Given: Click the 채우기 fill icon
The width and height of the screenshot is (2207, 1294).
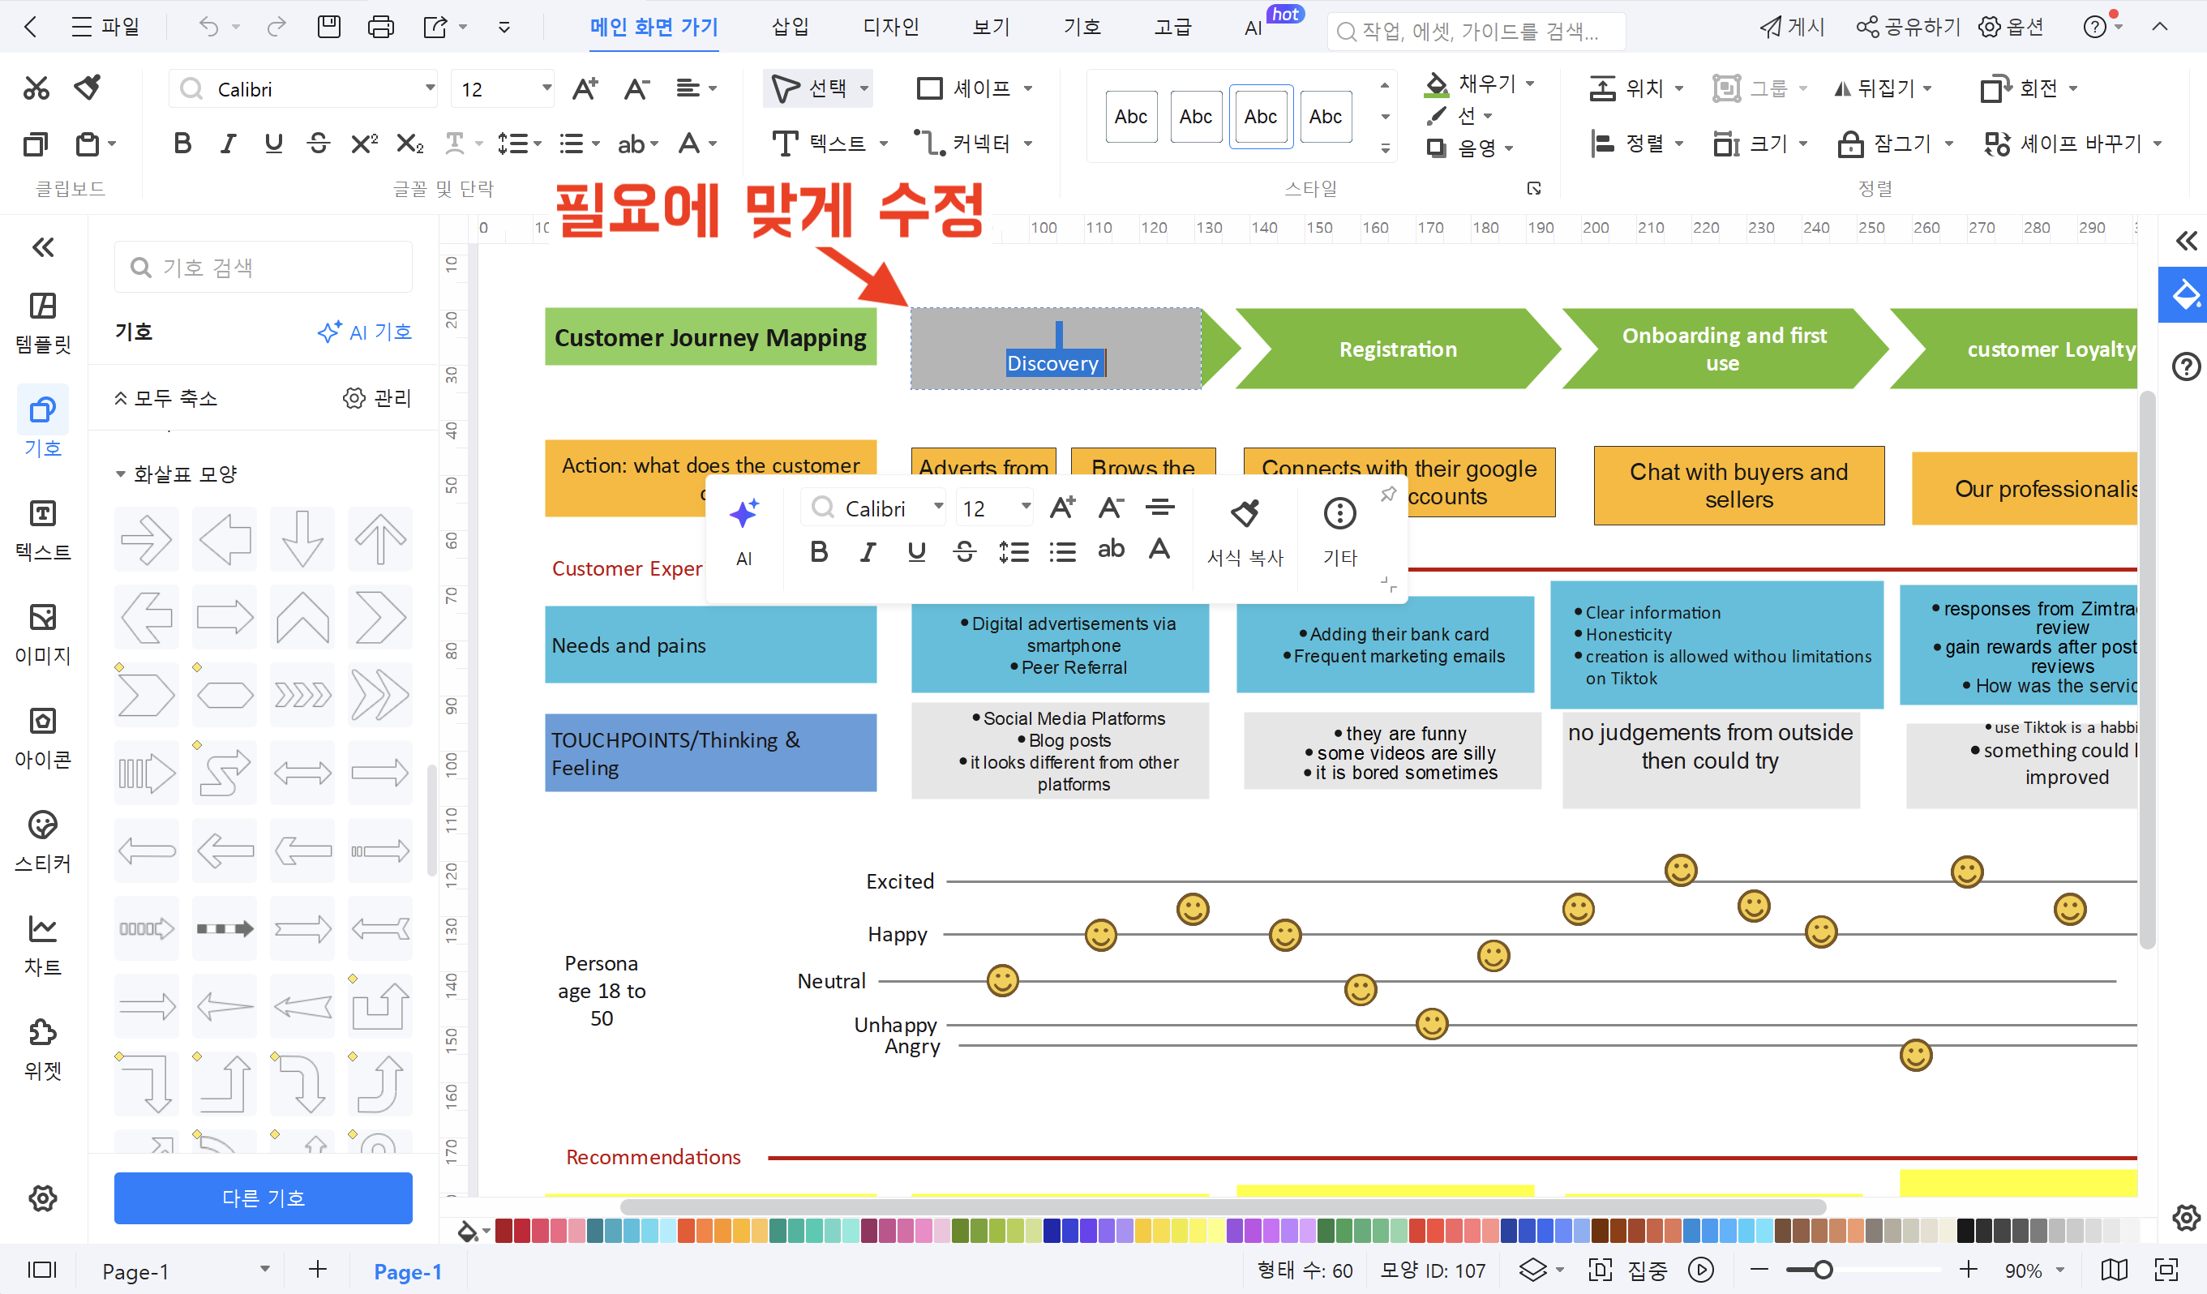Looking at the screenshot, I should 1436,84.
